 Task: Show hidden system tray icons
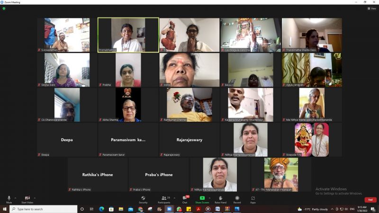[x=333, y=209]
